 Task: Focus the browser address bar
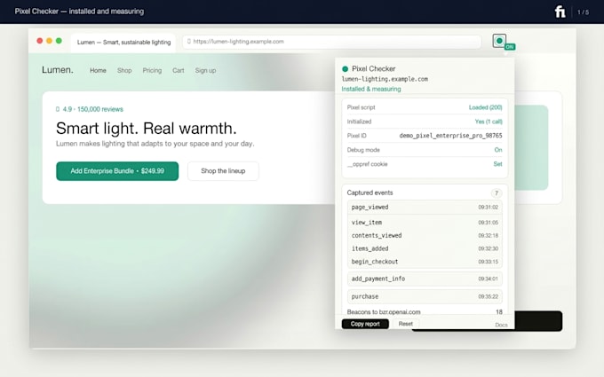coord(332,42)
